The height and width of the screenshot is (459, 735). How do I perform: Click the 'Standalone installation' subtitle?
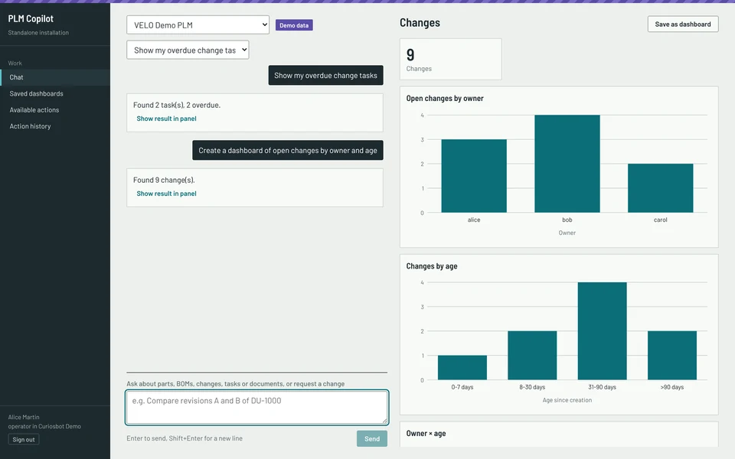point(38,33)
